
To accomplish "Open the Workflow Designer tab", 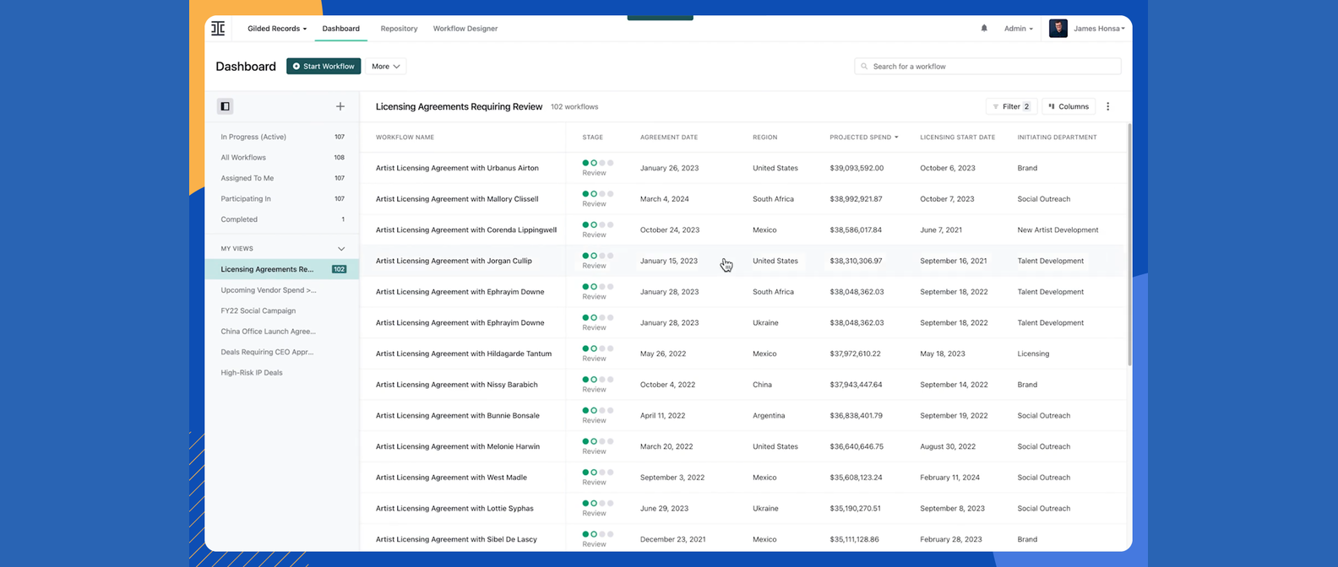I will point(465,28).
